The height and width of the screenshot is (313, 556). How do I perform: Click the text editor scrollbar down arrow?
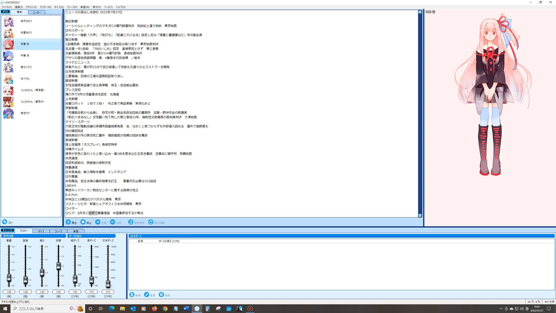point(420,216)
